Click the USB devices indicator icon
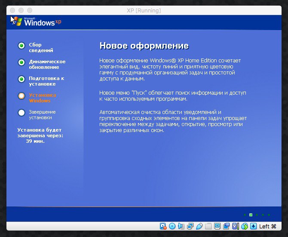This screenshot has width=288, height=237. pyautogui.click(x=199, y=226)
